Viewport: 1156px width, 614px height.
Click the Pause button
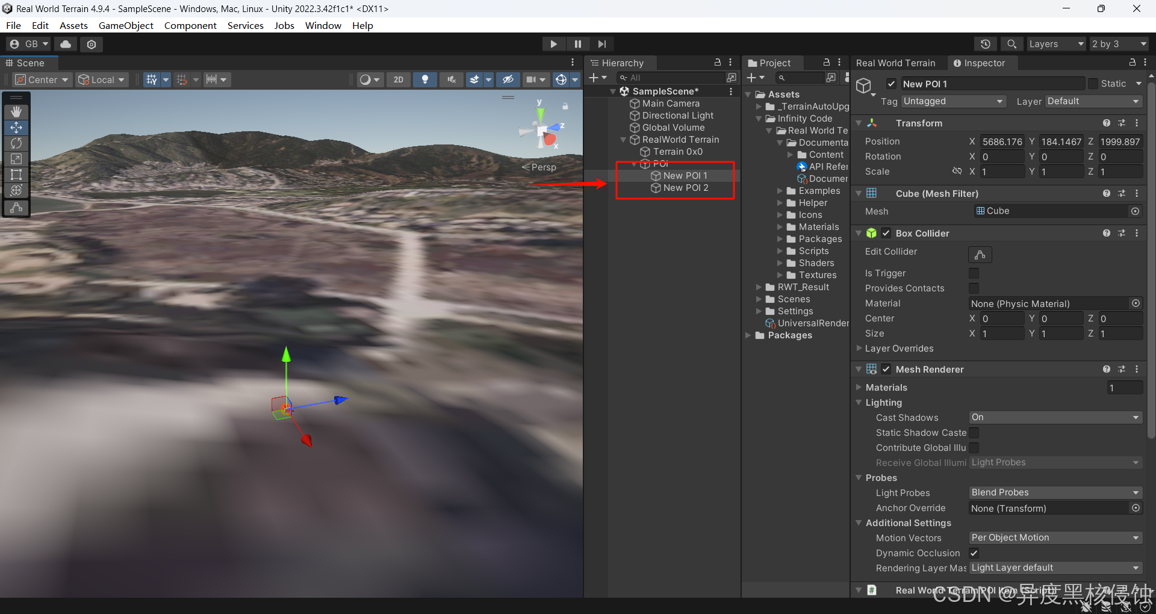pyautogui.click(x=578, y=44)
